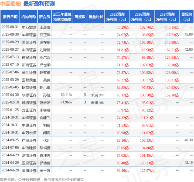The width and height of the screenshot is (194, 182).
Task: Select 方正证券 institution cell
Action: coord(29,110)
